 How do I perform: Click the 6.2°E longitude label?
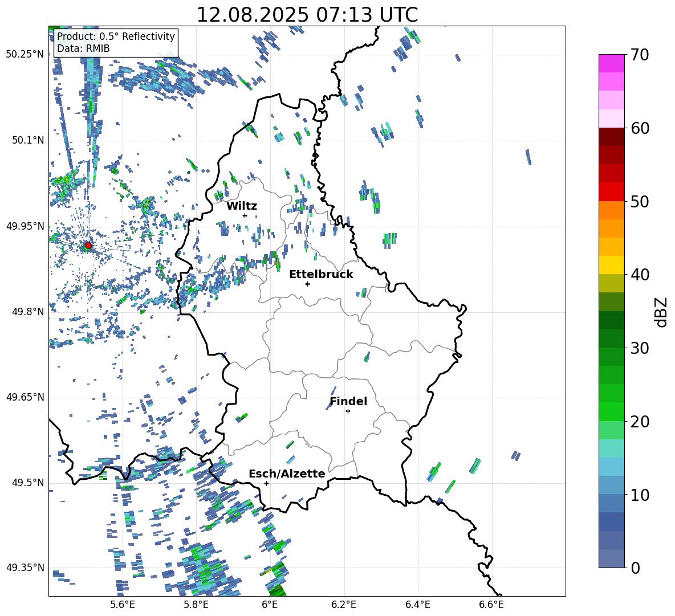(x=344, y=605)
